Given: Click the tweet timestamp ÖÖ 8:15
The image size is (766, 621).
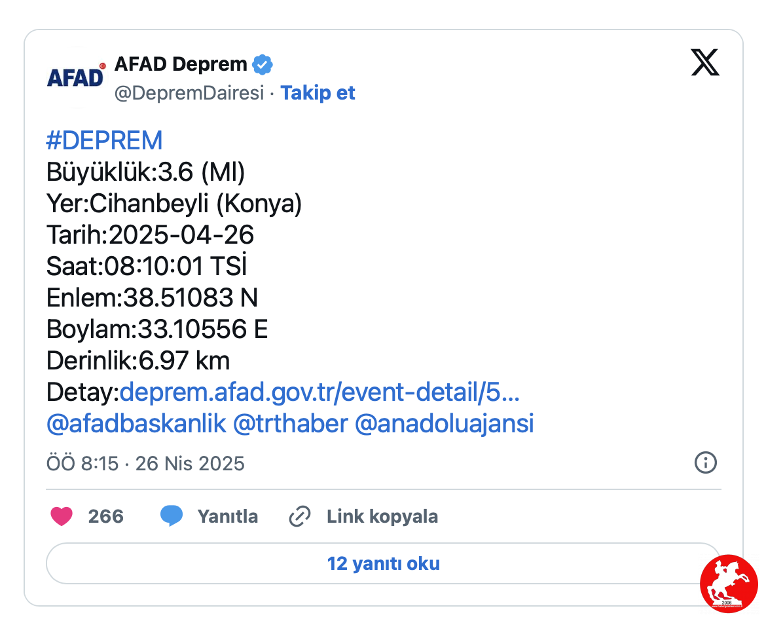Looking at the screenshot, I should coord(82,464).
